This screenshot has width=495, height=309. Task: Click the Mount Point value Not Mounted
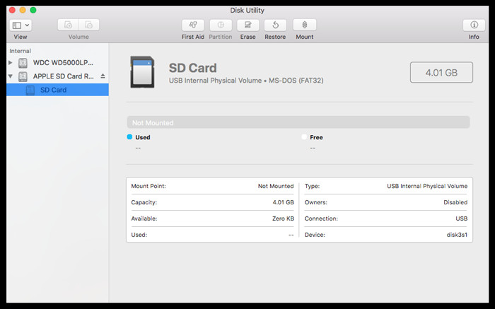(276, 186)
